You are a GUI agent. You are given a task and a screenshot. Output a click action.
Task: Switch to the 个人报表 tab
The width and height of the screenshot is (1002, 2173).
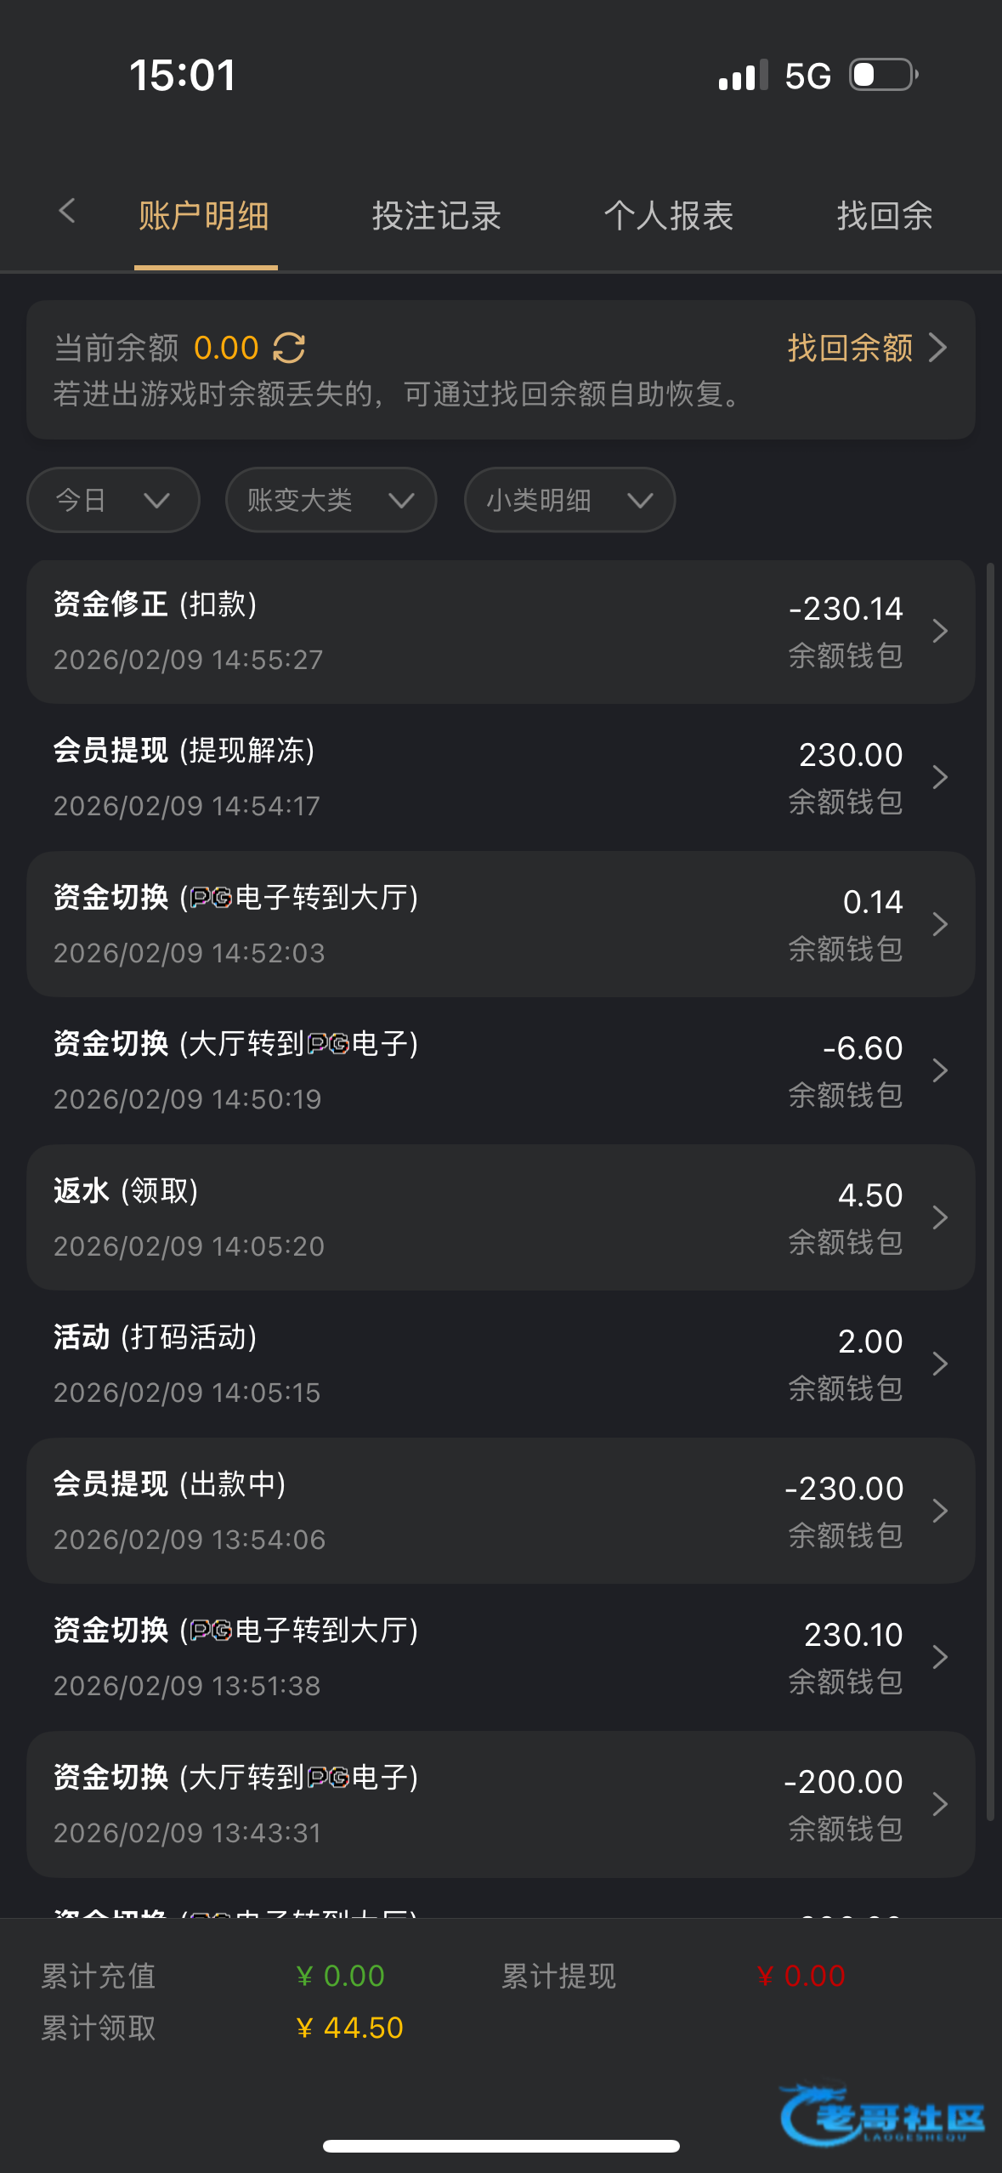668,216
